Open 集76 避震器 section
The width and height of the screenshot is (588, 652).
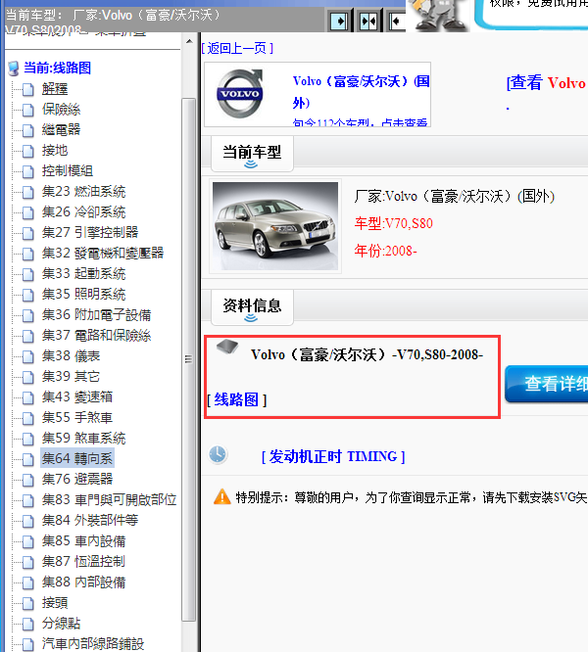[77, 479]
